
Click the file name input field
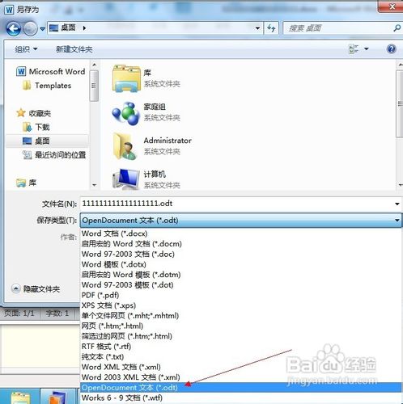(237, 204)
